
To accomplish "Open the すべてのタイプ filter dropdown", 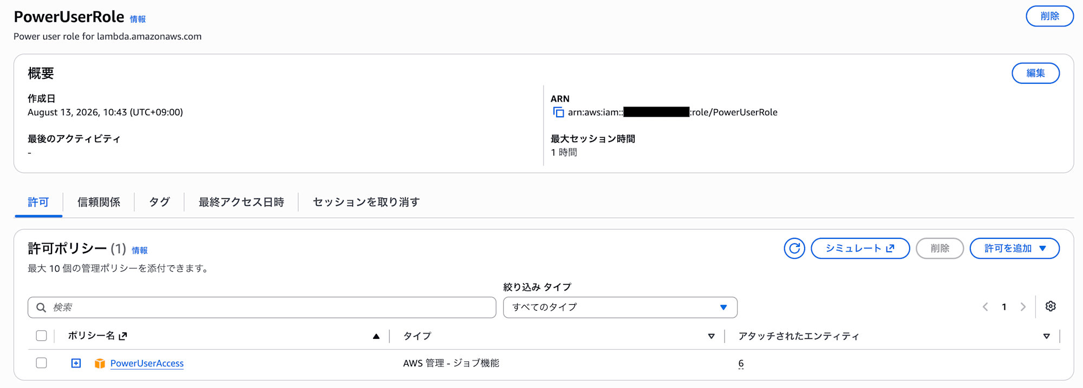I will pyautogui.click(x=620, y=307).
